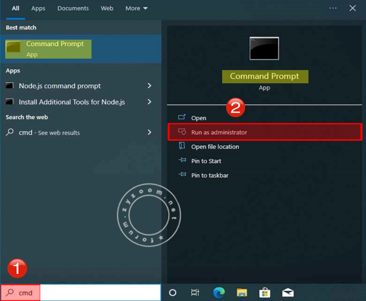Click the Node.js command prompt icon
Screen dimensions: 366x301
[x=10, y=86]
